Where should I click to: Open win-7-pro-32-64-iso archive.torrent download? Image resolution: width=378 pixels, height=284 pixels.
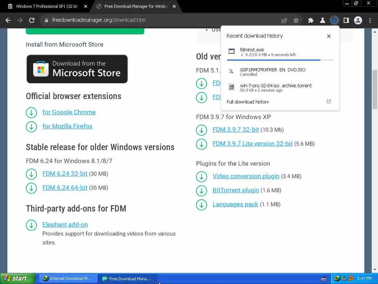(x=280, y=88)
